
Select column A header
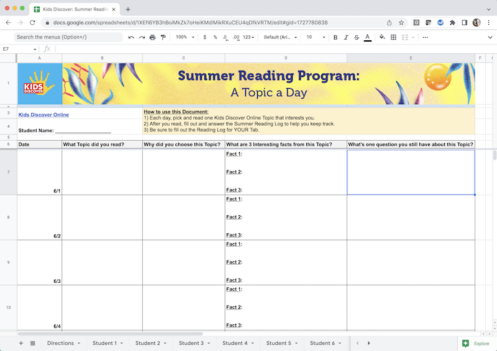[39, 58]
